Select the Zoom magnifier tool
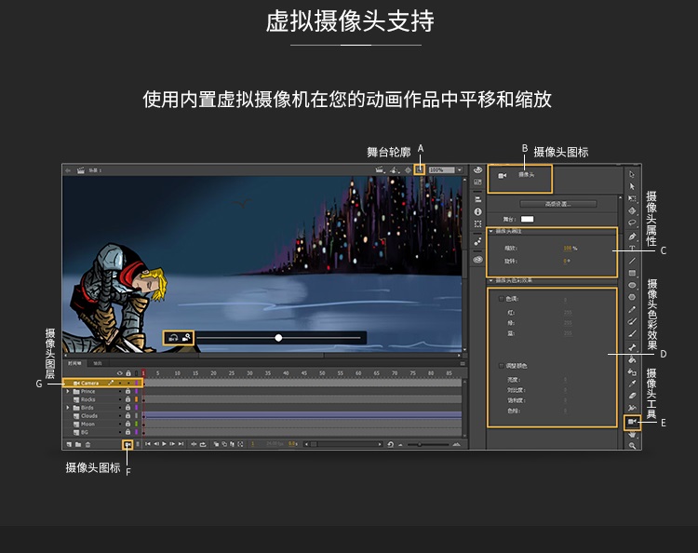Screen dimensions: 698x553 (632, 446)
